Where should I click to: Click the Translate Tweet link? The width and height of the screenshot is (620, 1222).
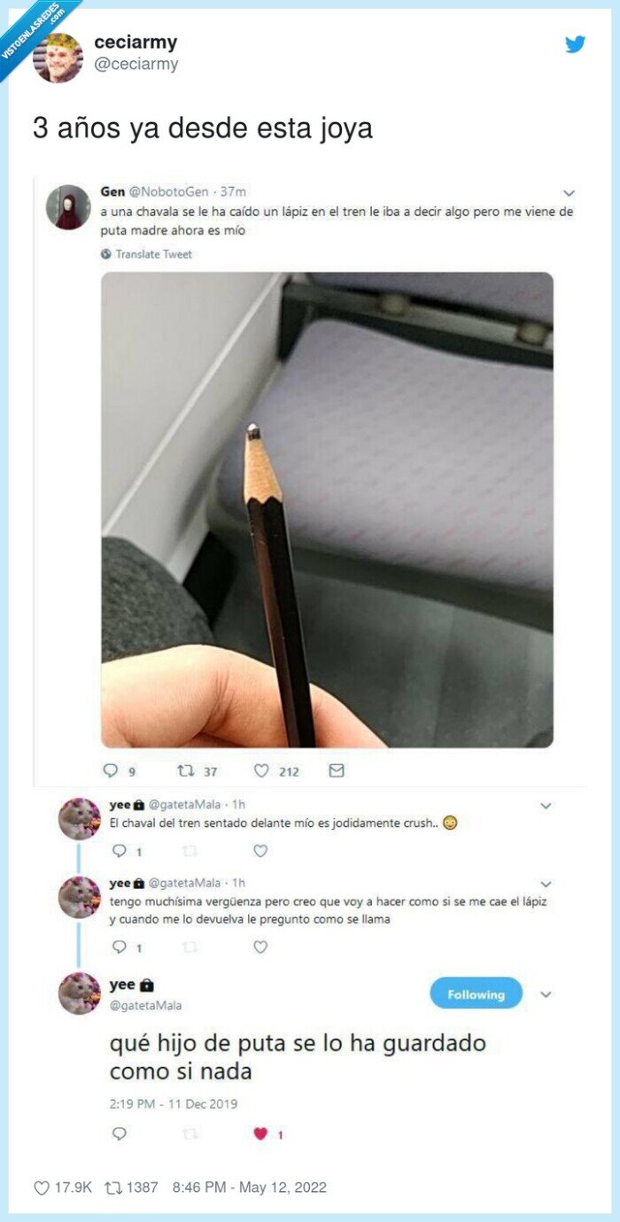tap(153, 254)
